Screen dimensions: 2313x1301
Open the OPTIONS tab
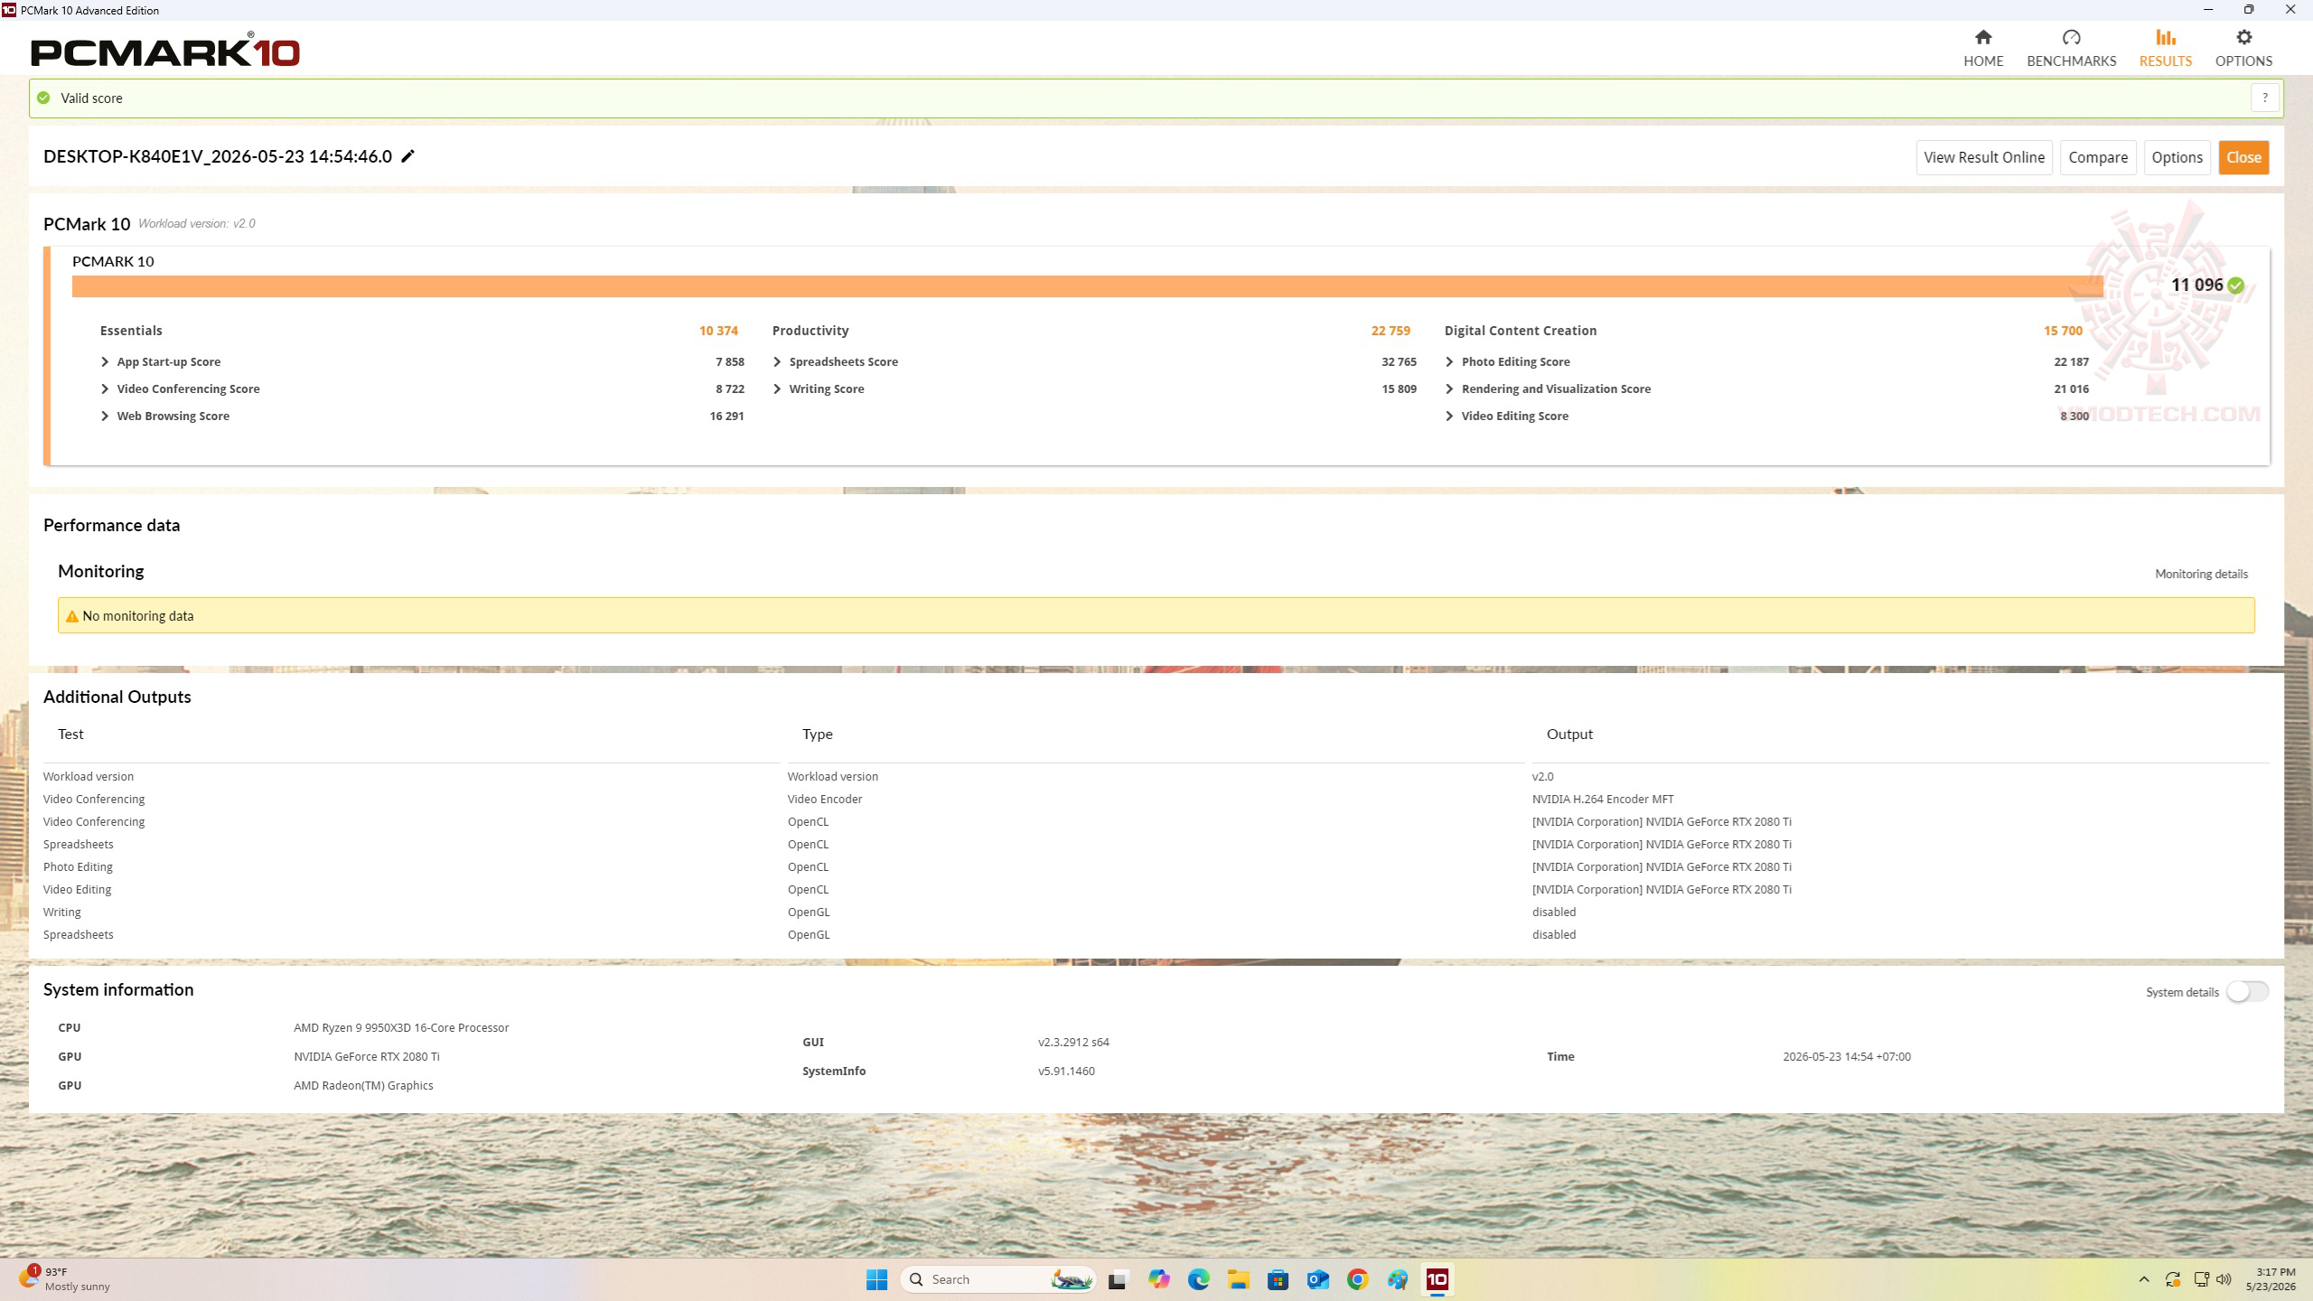point(2243,48)
